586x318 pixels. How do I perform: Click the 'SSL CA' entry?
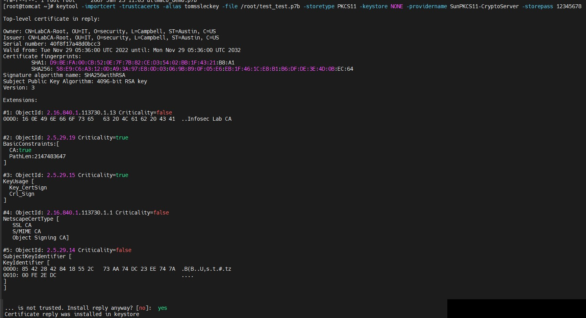[22, 225]
